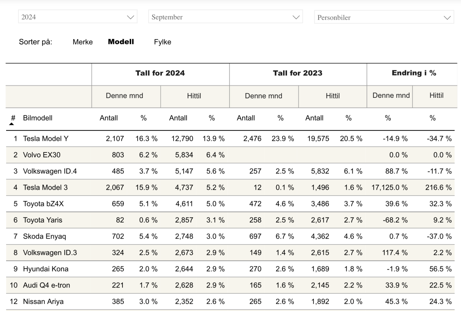
Task: Sort the table by Fylke
Action: [162, 42]
